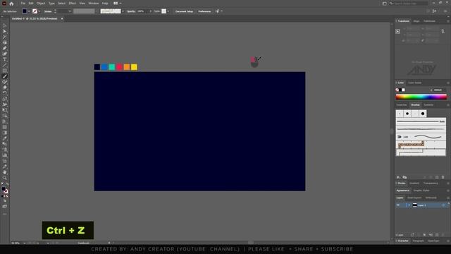This screenshot has width=451, height=254.
Task: Select the Selection tool arrow
Action: [x=5, y=25]
